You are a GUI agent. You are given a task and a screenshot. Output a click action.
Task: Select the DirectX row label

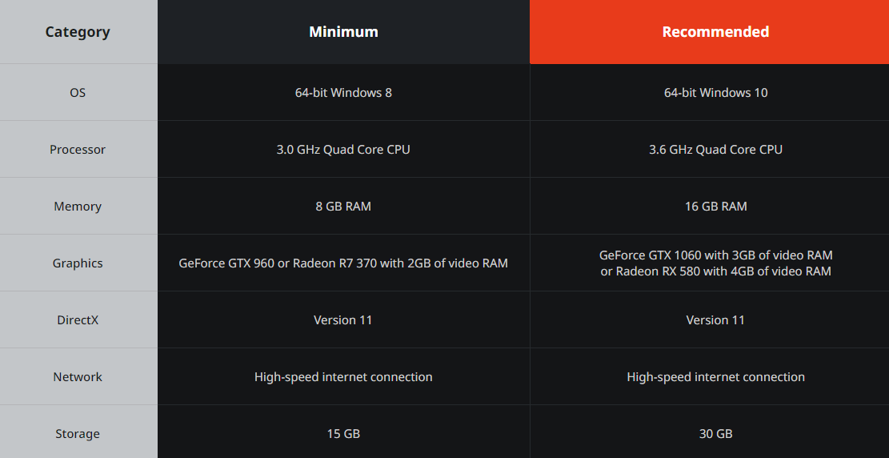click(78, 320)
